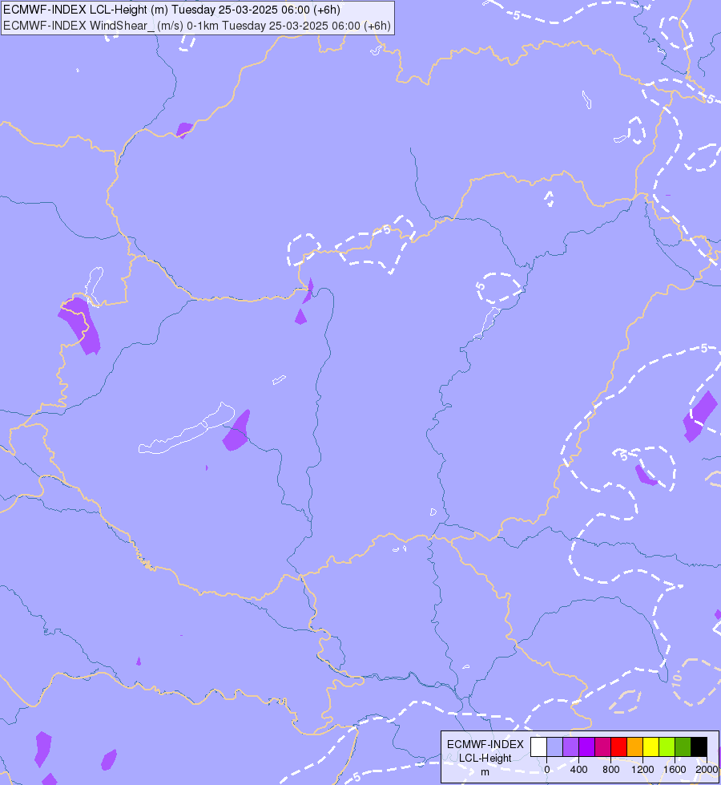This screenshot has width=721, height=785.
Task: Click the legend value 1600
Action: (x=675, y=770)
